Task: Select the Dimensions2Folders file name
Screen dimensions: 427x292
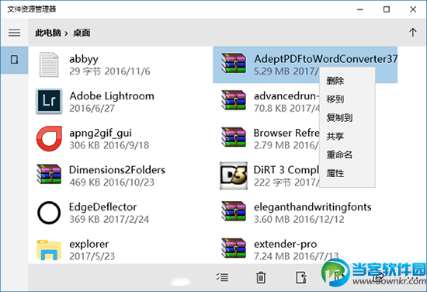Action: 117,170
